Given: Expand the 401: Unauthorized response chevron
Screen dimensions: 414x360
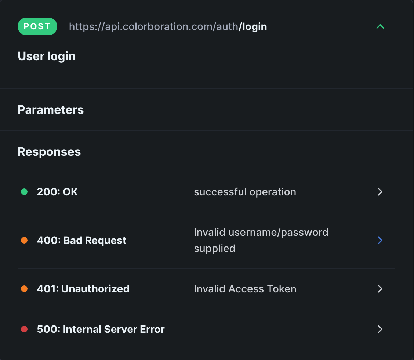Looking at the screenshot, I should [x=380, y=289].
